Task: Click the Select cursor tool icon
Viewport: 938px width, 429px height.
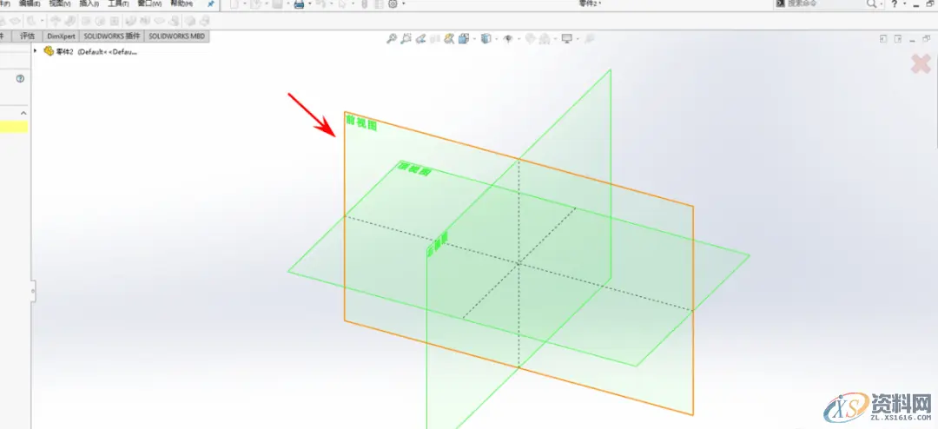Action: (341, 3)
